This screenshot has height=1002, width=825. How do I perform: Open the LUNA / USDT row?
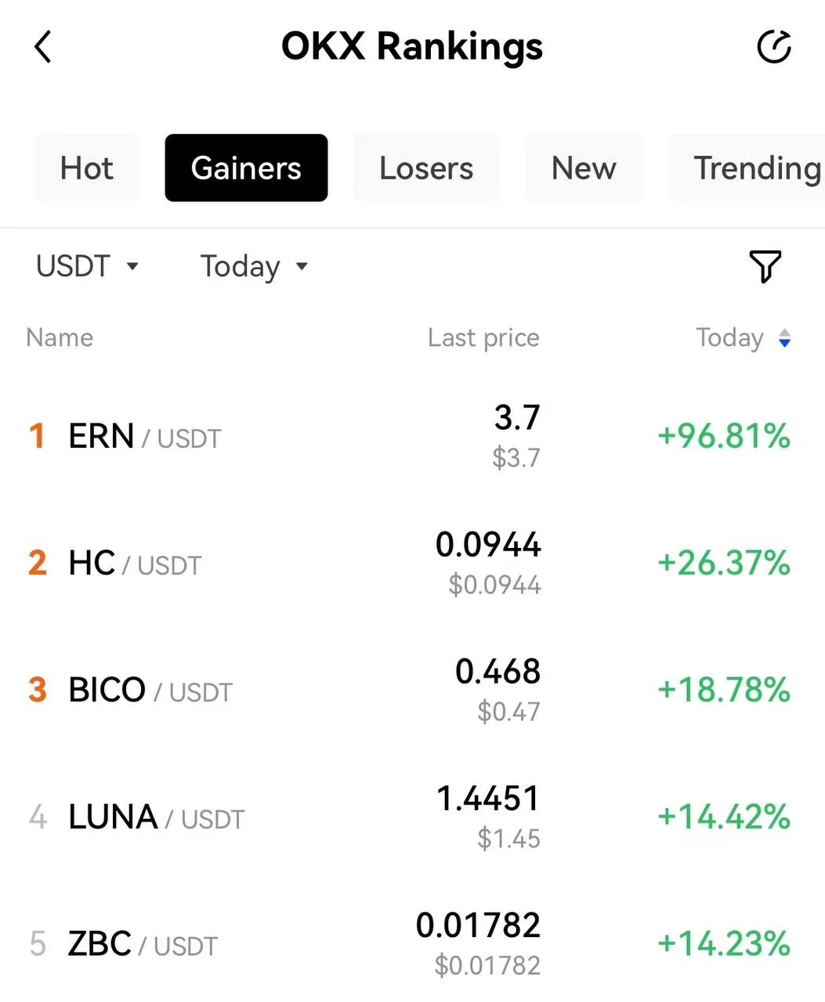click(x=412, y=817)
